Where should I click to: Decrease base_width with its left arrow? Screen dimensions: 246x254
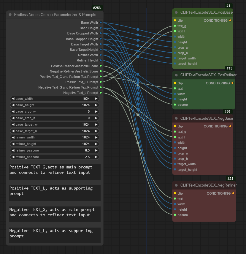12,99
